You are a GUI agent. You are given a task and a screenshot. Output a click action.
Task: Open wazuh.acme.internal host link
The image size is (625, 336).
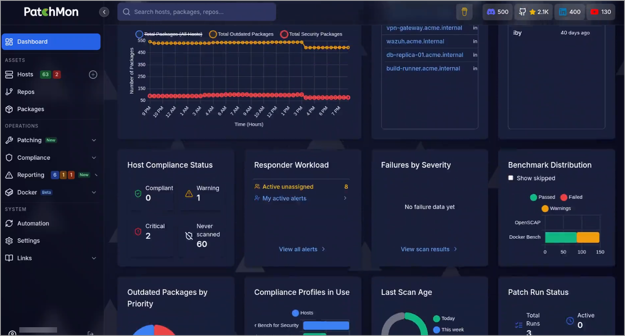[x=415, y=41]
